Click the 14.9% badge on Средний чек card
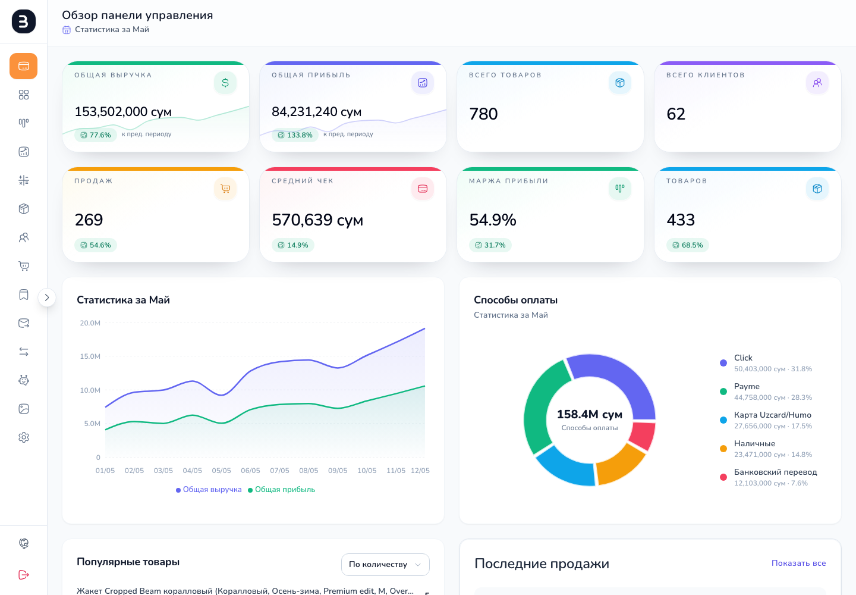Image resolution: width=856 pixels, height=595 pixels. (x=293, y=245)
